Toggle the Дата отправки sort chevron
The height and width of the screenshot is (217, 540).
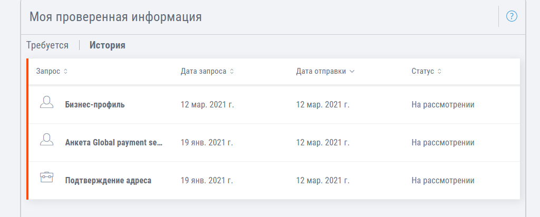click(352, 72)
